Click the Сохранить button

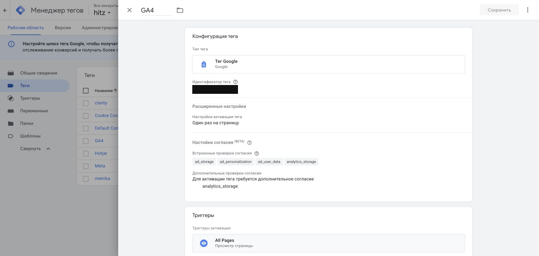coord(499,10)
